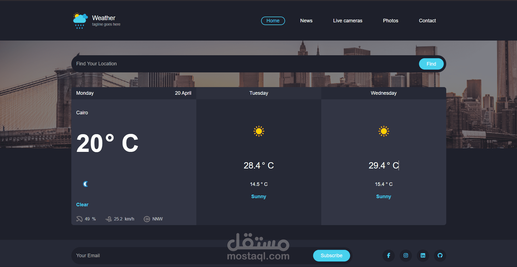The width and height of the screenshot is (517, 267).
Task: Select the Contact navigation link
Action: click(427, 21)
